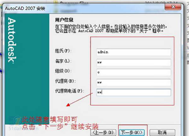Click the 代理商电话(P) label
Image resolution: width=189 pixels, height=136 pixels.
point(69,91)
